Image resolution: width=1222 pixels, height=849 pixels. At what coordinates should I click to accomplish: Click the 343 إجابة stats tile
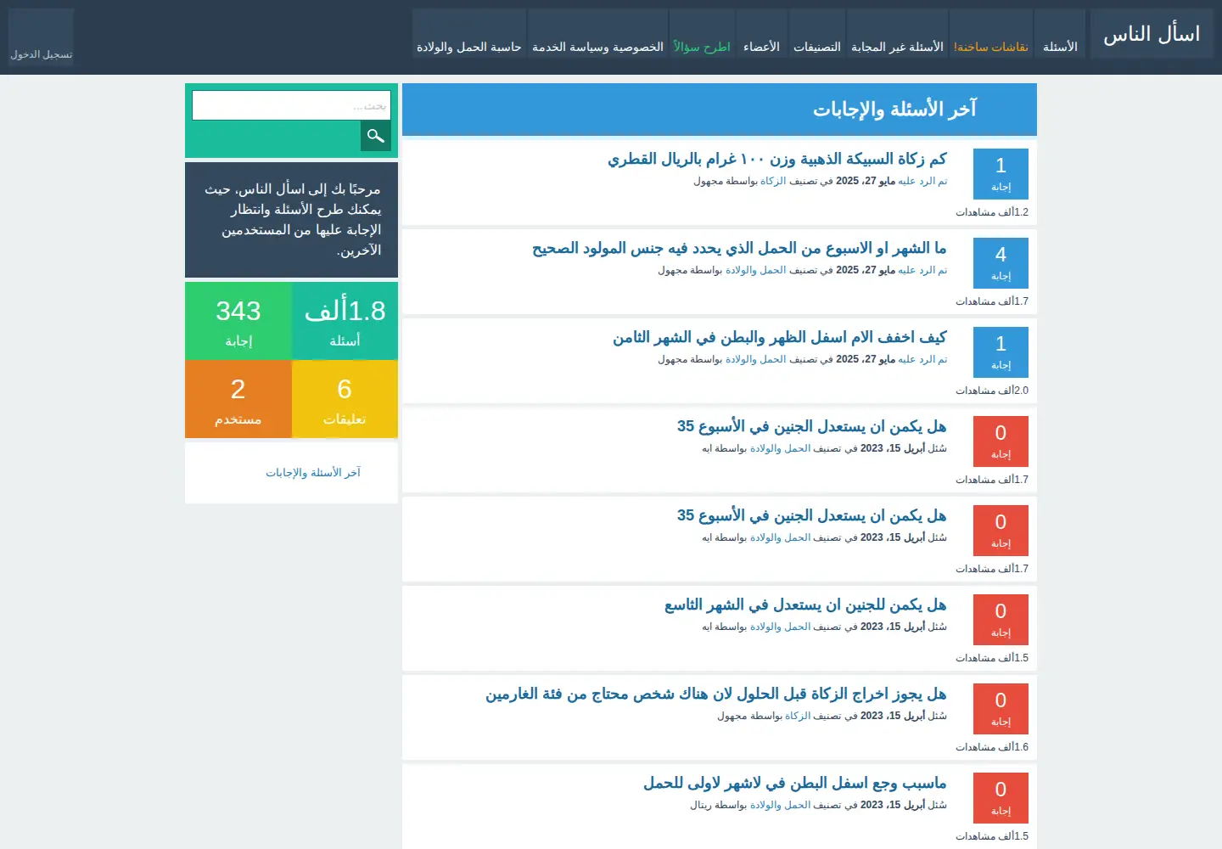click(x=238, y=321)
